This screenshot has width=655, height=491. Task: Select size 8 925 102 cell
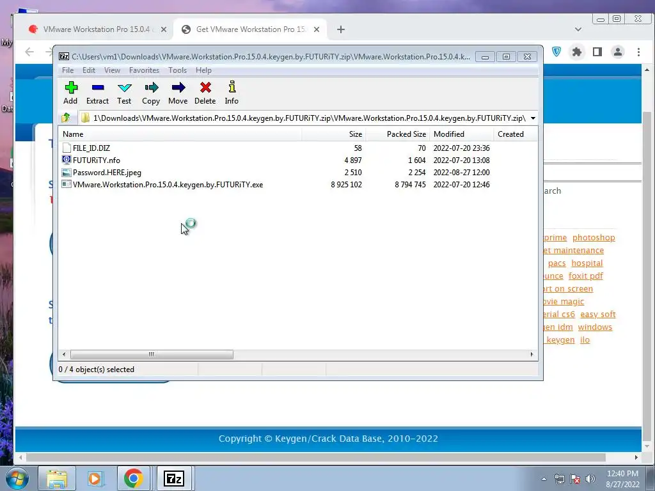pos(346,185)
